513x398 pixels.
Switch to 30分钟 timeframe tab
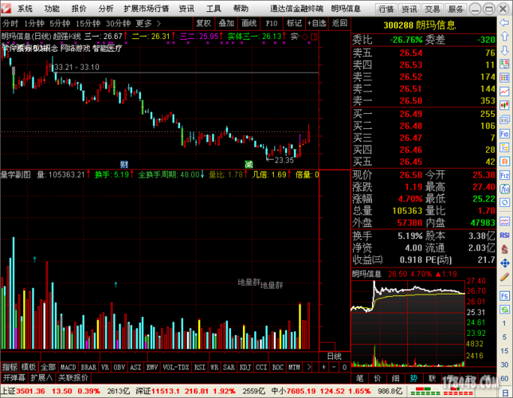(118, 24)
